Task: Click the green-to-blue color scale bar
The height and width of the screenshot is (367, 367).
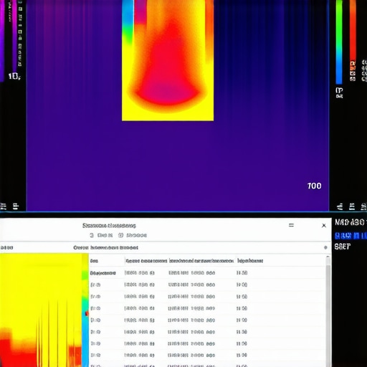Action: coord(339,42)
